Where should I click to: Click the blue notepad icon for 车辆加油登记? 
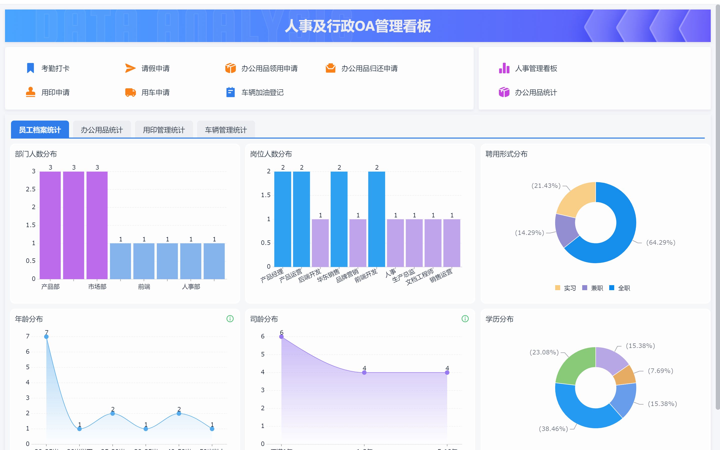230,92
